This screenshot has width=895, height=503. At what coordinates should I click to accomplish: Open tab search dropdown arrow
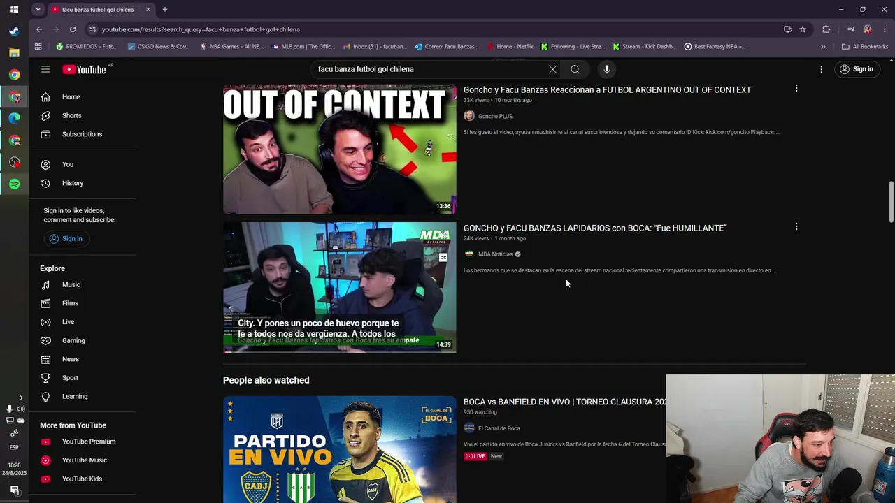point(38,10)
